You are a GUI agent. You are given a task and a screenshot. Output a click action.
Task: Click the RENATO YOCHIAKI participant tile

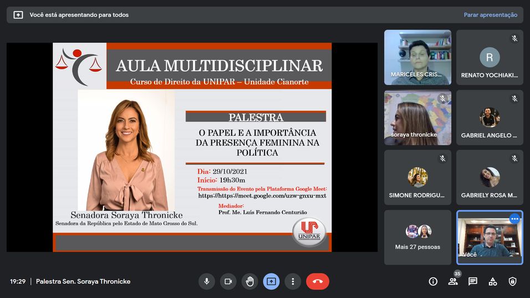[490, 57]
